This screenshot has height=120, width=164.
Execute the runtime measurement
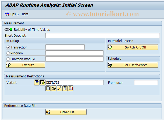[26, 65]
